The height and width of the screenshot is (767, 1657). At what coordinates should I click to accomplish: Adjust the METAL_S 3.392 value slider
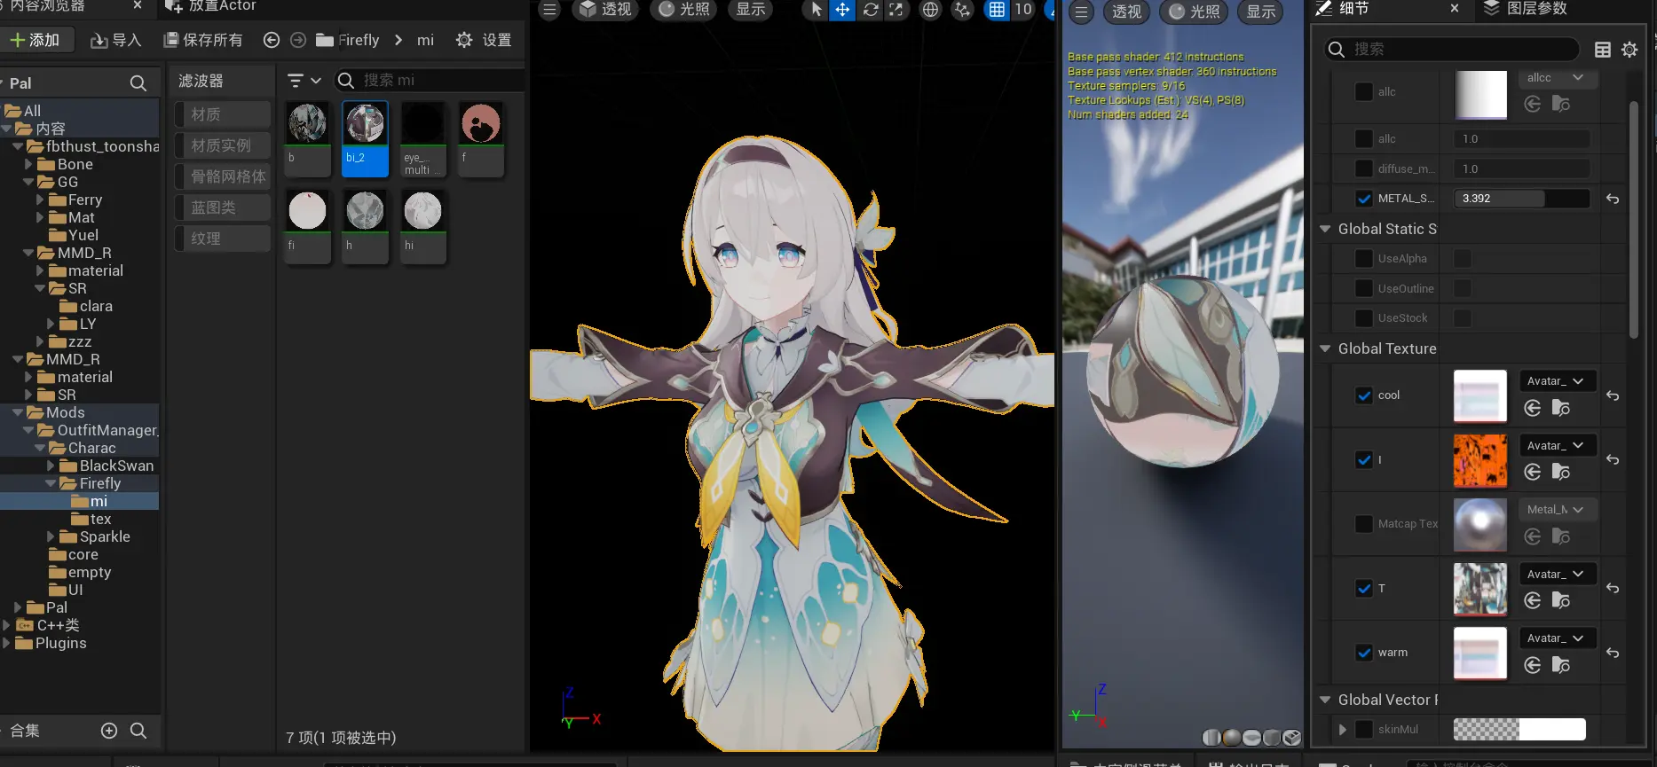pos(1521,199)
